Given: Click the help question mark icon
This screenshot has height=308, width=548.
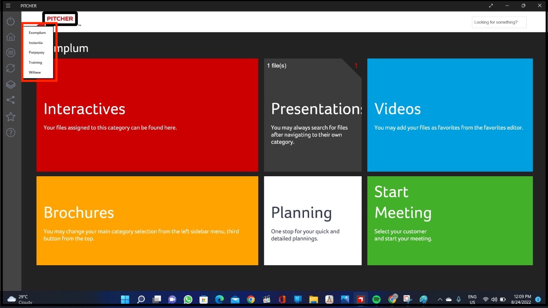Looking at the screenshot, I should (10, 132).
